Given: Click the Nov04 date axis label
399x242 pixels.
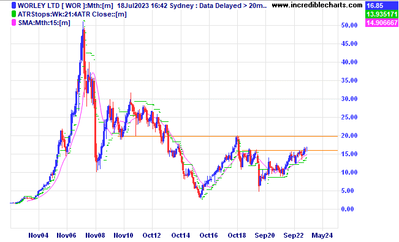Looking at the screenshot, I should 39,235.
